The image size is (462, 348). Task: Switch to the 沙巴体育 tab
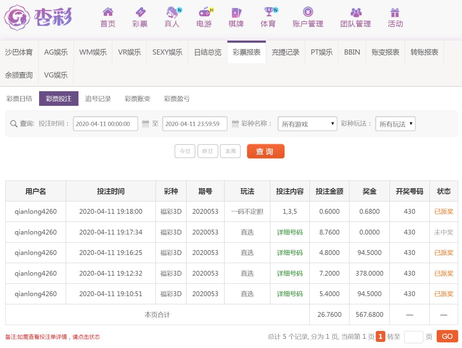[x=19, y=52]
